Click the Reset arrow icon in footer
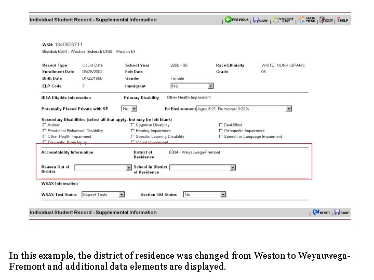Image resolution: width=374 pixels, height=280 pixels. coord(316,212)
